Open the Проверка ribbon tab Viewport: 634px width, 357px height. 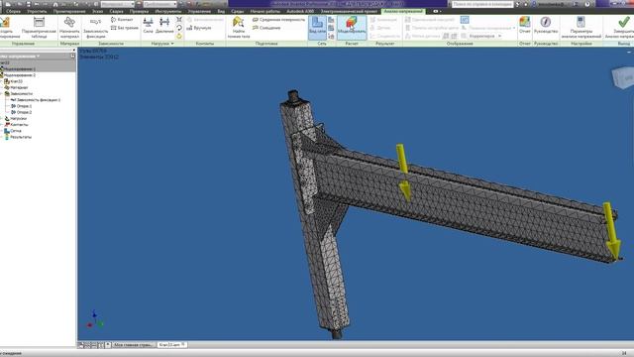(139, 11)
